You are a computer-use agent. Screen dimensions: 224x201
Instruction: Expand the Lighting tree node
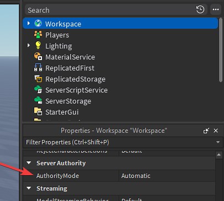click(28, 45)
